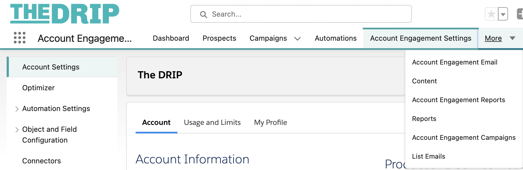This screenshot has width=523, height=170.
Task: Select List Emails from More menu
Action: (x=429, y=156)
